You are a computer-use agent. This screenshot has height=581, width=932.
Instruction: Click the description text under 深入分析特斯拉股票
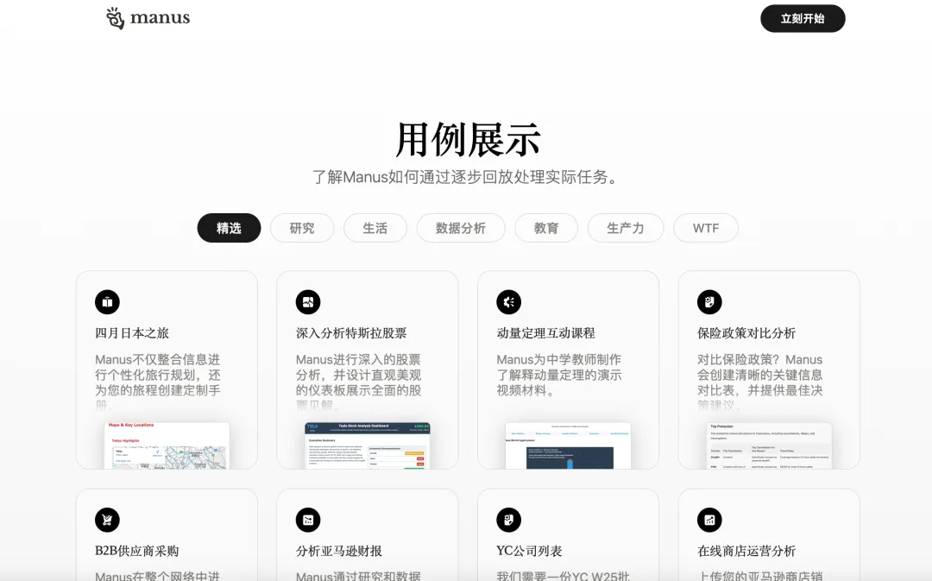pos(359,382)
